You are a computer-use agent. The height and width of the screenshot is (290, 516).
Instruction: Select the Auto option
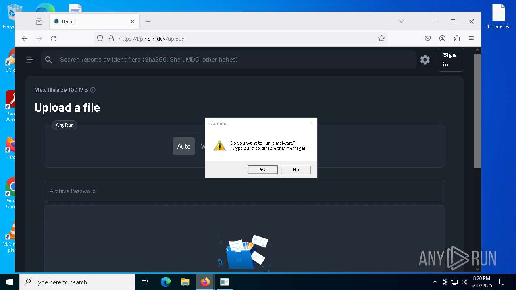pyautogui.click(x=184, y=146)
